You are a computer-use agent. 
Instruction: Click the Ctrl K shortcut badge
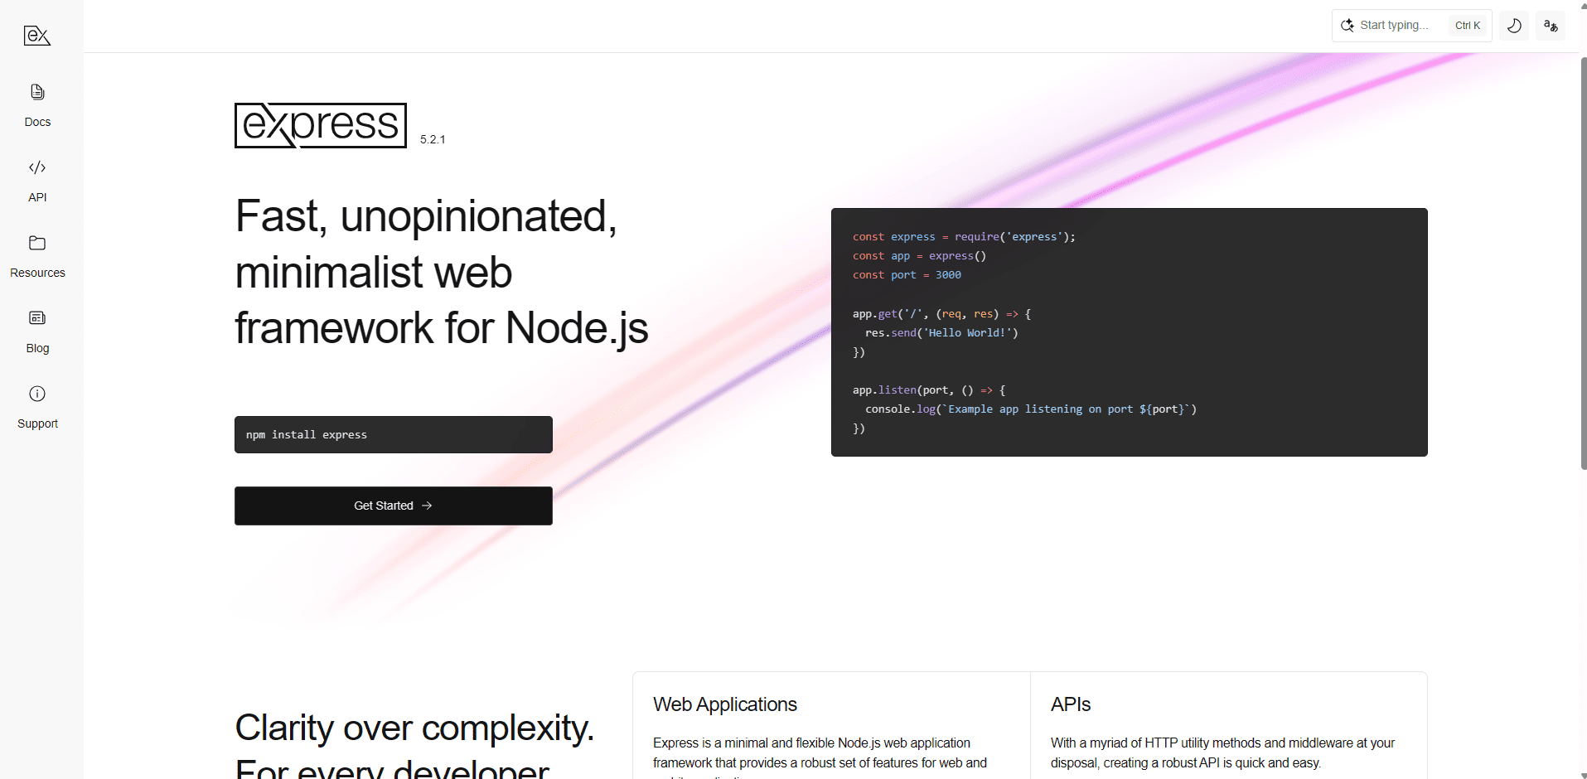tap(1468, 26)
